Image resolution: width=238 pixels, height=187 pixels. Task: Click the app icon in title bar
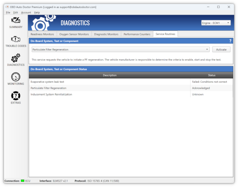tap(7, 7)
